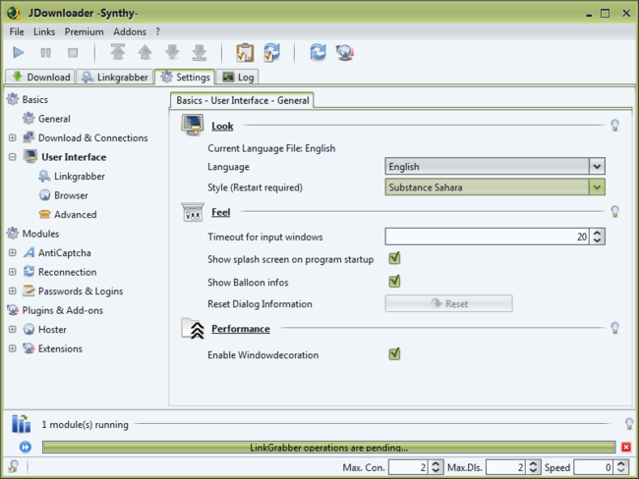Select the Settings tab

click(185, 77)
